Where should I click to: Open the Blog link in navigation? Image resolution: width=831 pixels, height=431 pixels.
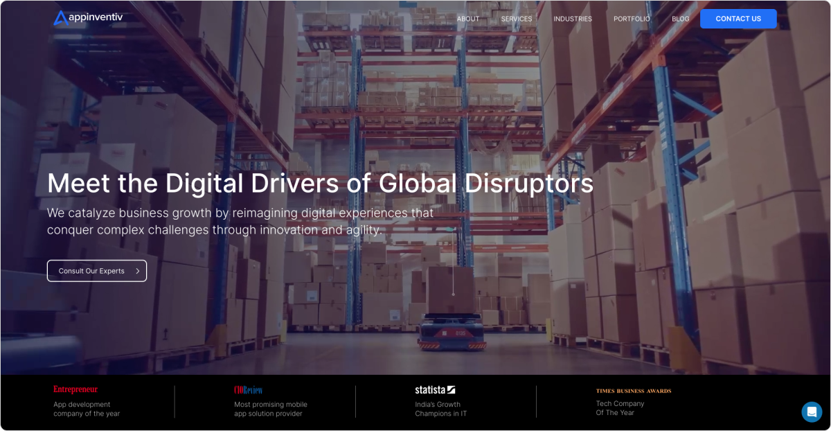click(680, 19)
